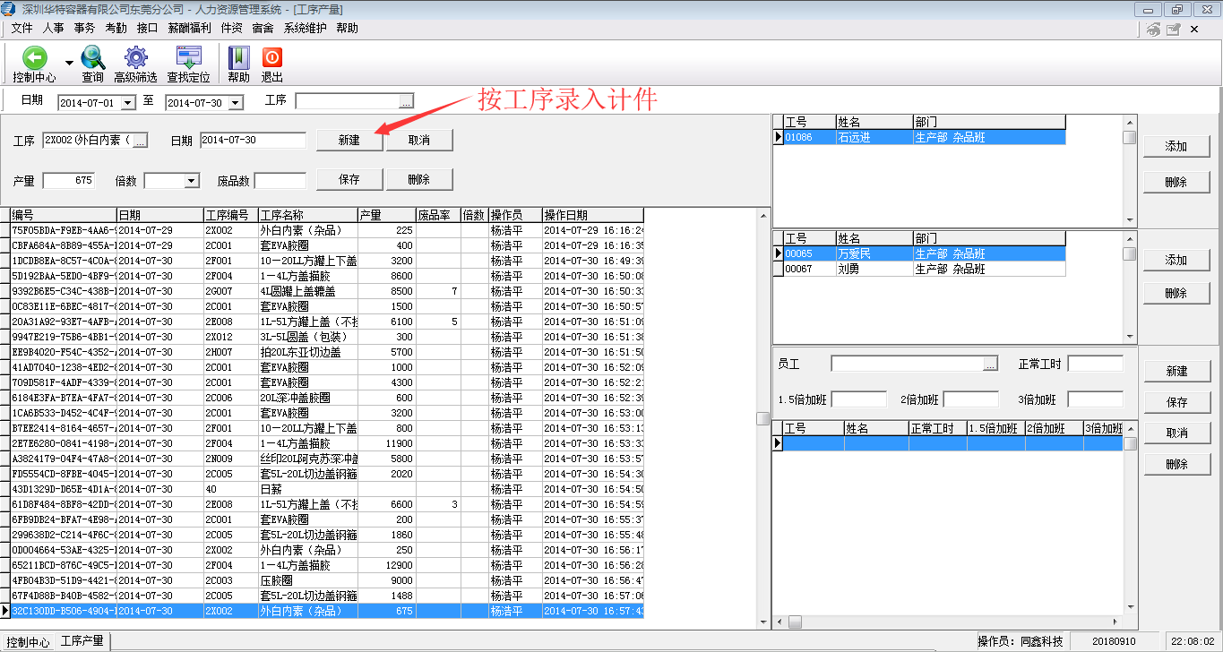Click the 退出 exit icon
1223x652 pixels.
(271, 58)
